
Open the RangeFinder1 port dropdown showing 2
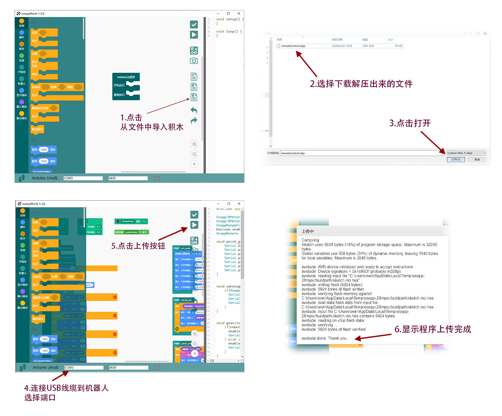(x=143, y=221)
